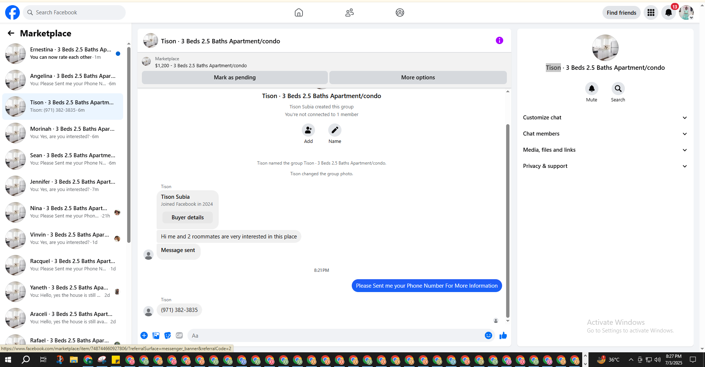Open Nina conversation in the list
Viewport: 705px width, 367px height.
[63, 212]
